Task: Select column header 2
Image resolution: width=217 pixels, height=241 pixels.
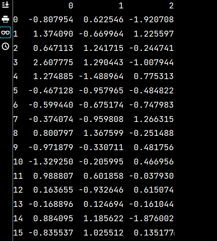Action: click(x=171, y=6)
